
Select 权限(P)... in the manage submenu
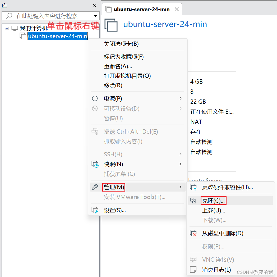coord(230,246)
